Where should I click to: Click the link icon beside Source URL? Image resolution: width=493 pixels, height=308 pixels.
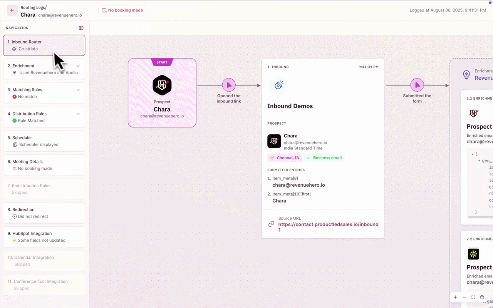[271, 224]
